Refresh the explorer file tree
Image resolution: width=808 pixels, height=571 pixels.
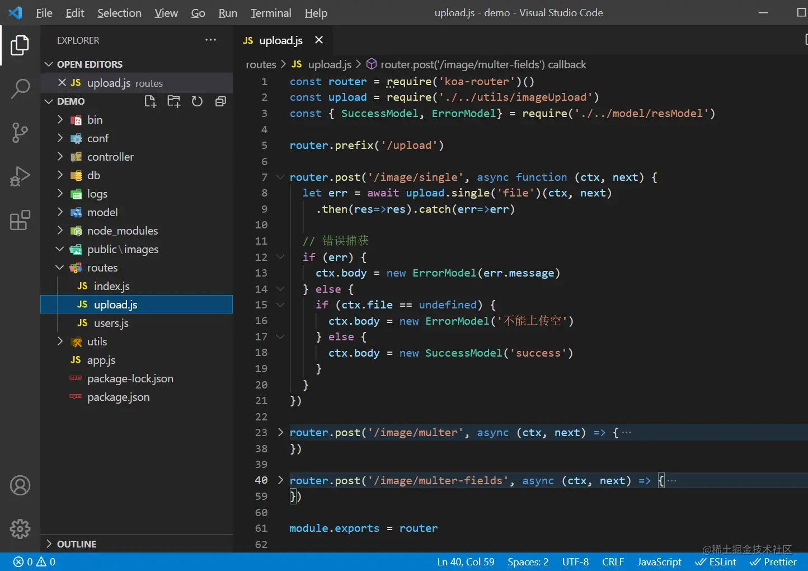(197, 101)
